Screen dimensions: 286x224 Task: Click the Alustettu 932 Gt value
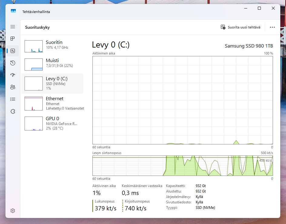[201, 191]
